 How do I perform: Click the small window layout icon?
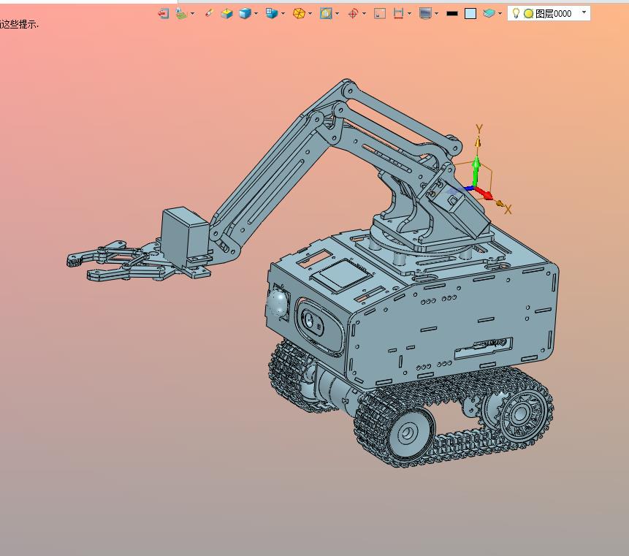[379, 14]
